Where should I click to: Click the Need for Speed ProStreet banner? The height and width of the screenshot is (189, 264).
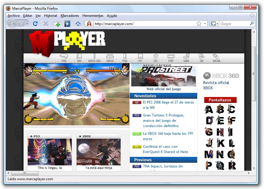(163, 75)
